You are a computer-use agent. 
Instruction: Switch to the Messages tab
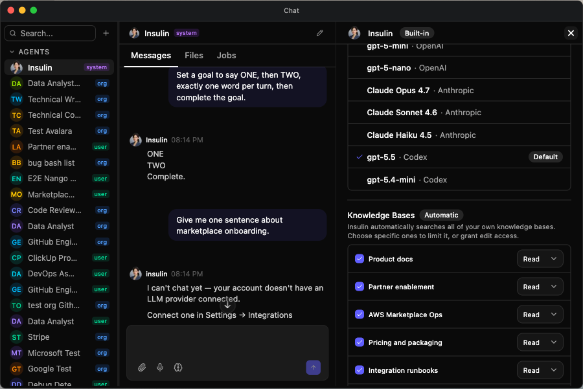(151, 56)
